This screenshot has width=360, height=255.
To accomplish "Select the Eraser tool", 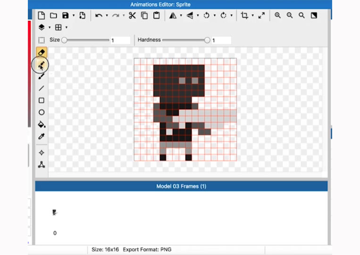I will 42,52.
